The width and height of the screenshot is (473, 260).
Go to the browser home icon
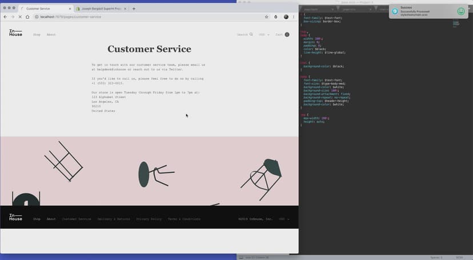point(27,17)
